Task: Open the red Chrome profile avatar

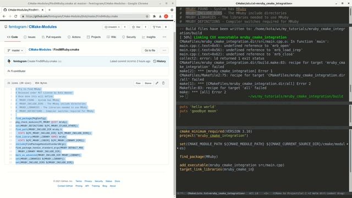Action: [166, 16]
